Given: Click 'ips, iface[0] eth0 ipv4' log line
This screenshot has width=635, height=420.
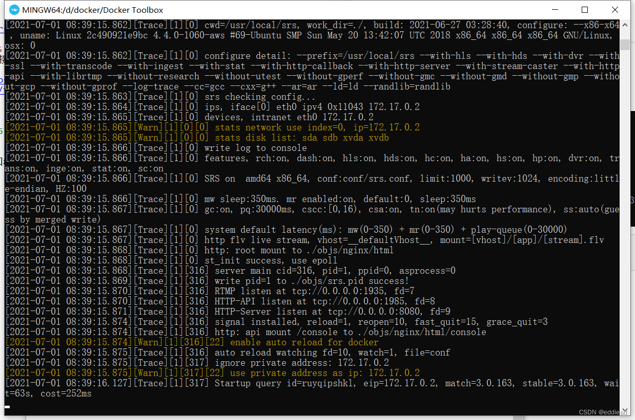Looking at the screenshot, I should pos(212,107).
